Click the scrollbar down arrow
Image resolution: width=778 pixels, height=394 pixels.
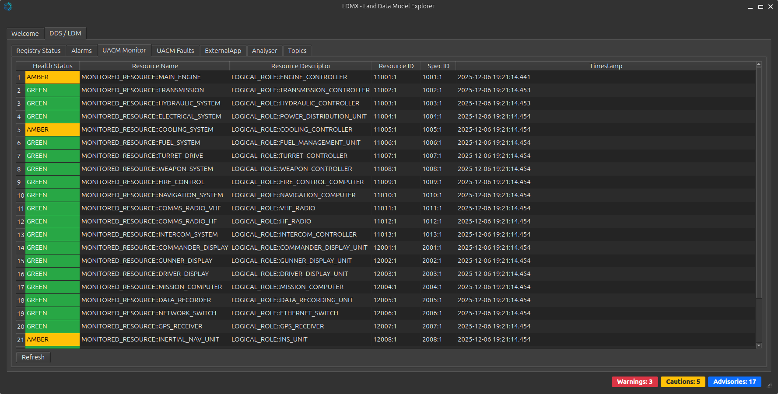coord(759,345)
